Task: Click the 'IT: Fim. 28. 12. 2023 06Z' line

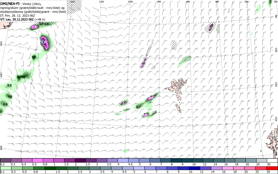Action: point(18,16)
